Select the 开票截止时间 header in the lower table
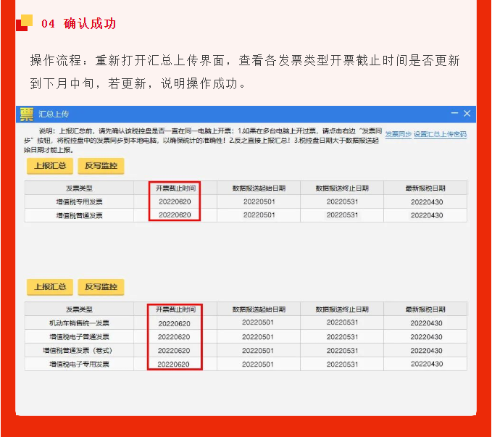Screen dimensions: 492x437 coord(175,309)
